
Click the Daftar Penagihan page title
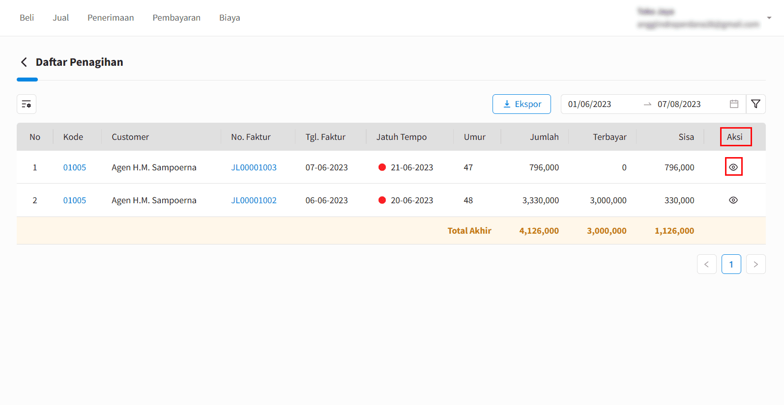click(80, 62)
